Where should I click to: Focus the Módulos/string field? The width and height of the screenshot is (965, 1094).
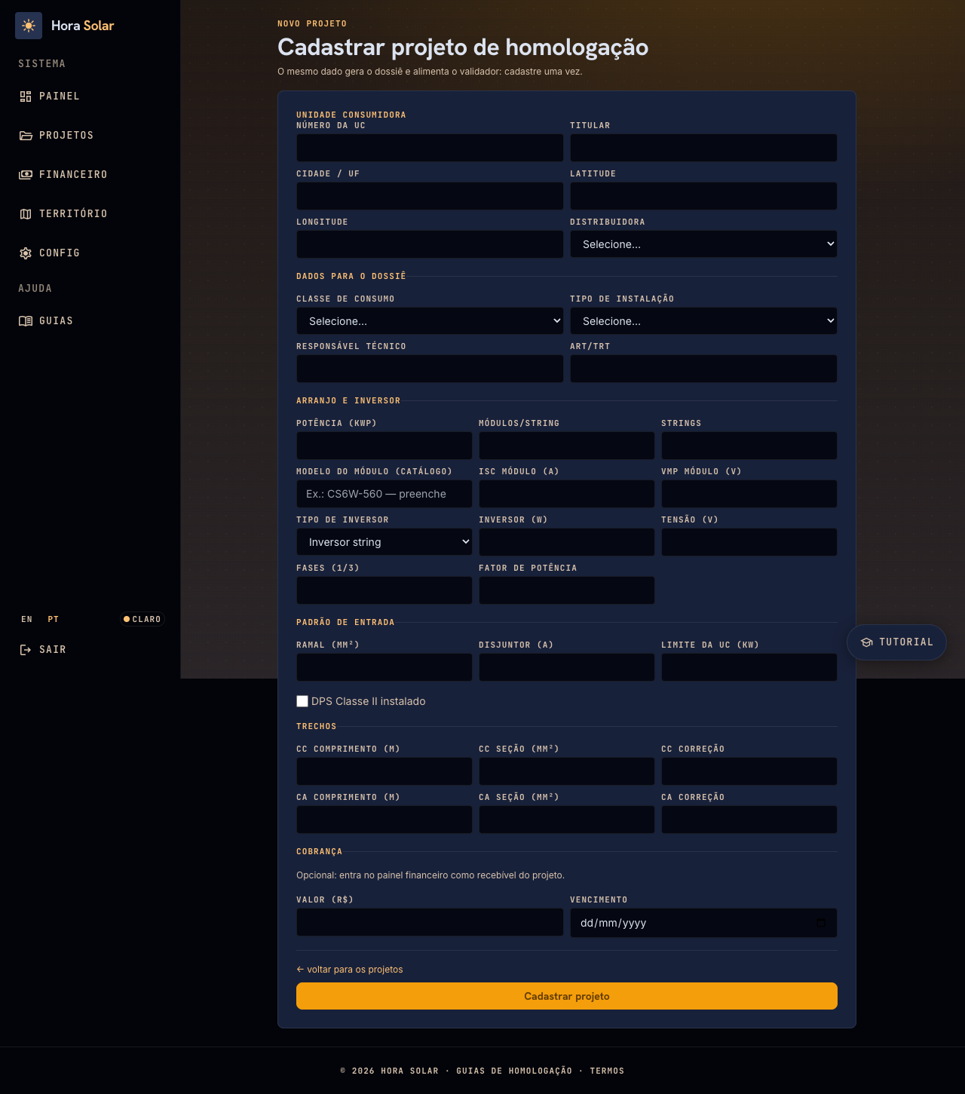point(567,446)
